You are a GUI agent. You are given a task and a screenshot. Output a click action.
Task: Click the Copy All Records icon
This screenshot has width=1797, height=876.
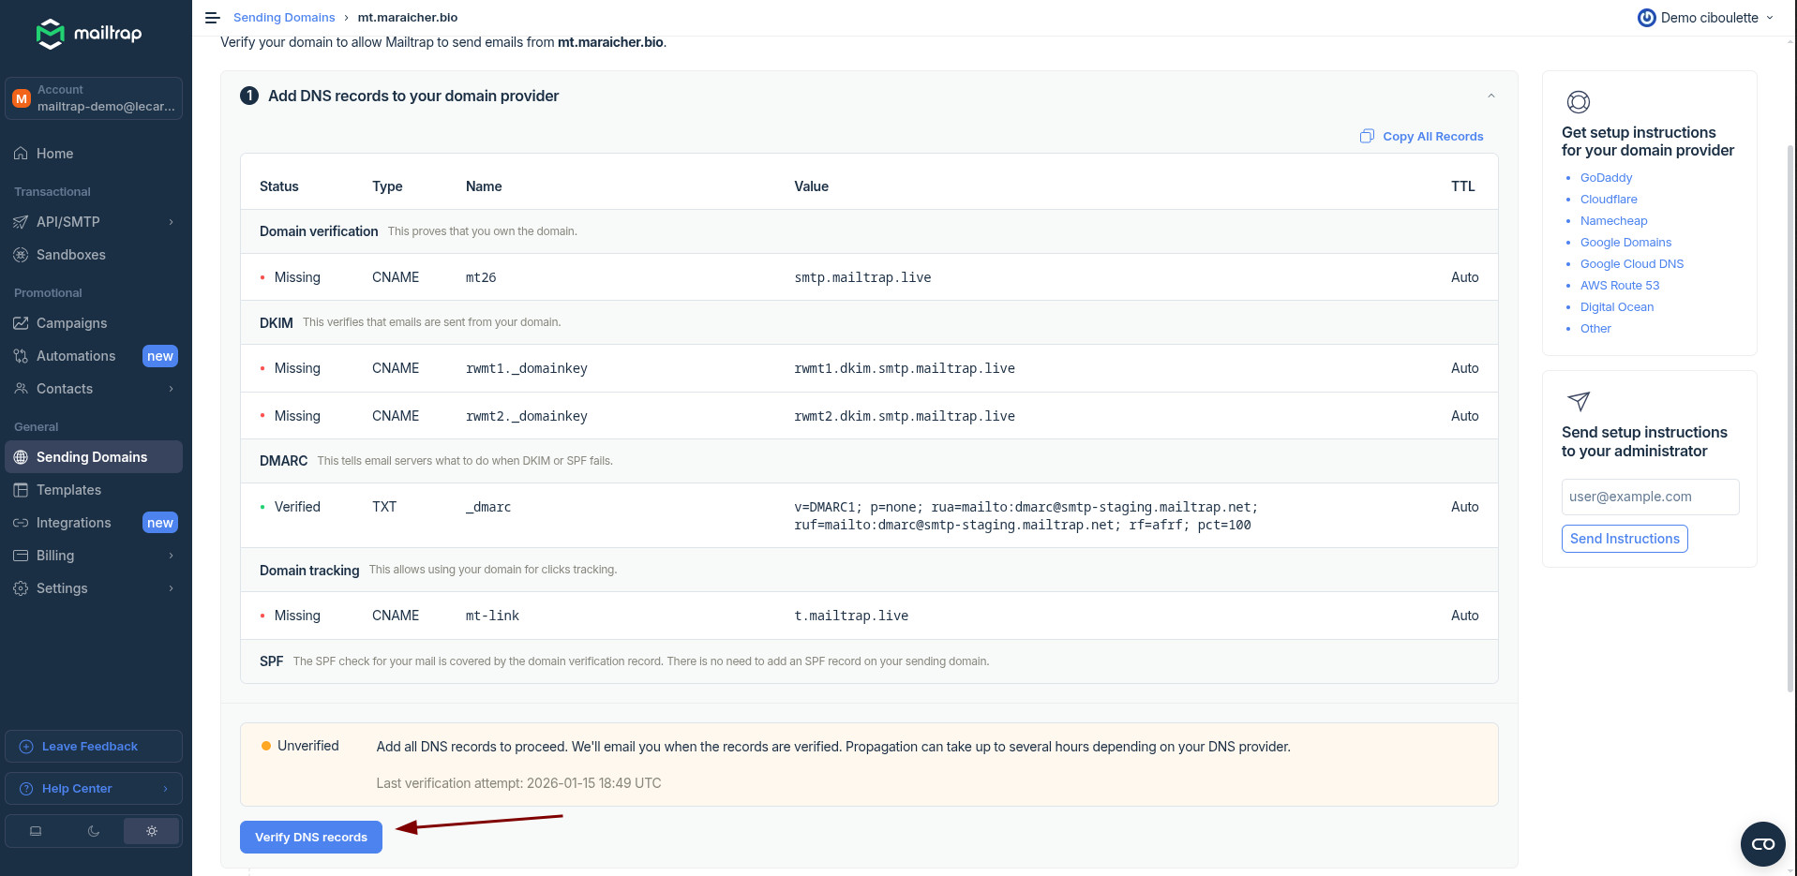pos(1367,137)
